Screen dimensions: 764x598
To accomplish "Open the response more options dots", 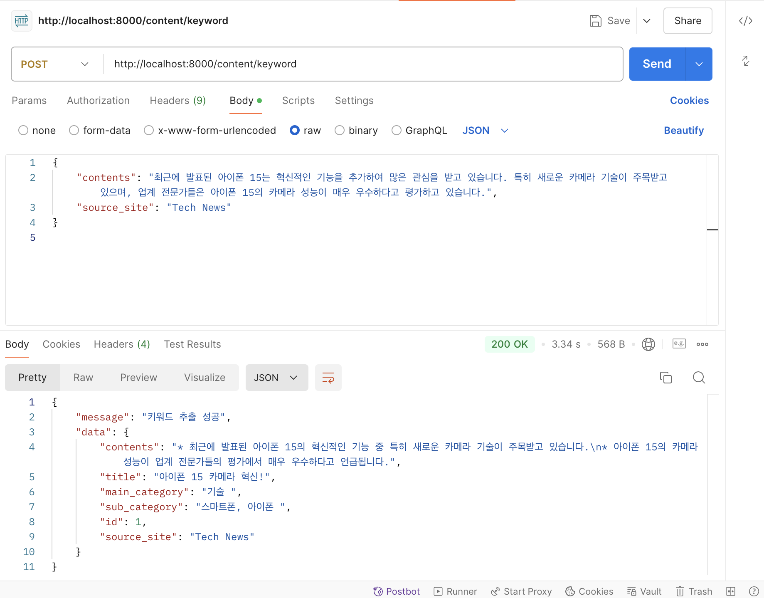I will [702, 344].
